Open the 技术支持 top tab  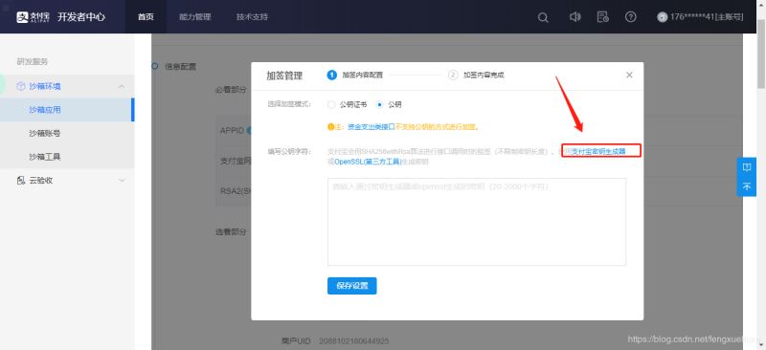coord(252,17)
